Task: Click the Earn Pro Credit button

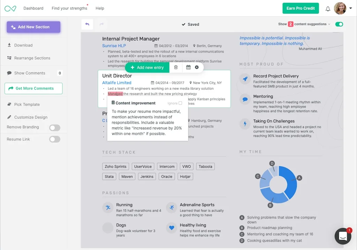Action: pyautogui.click(x=301, y=8)
